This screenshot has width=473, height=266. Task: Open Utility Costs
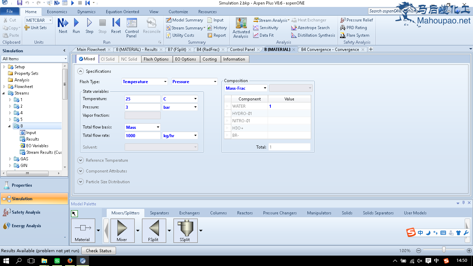pos(180,35)
